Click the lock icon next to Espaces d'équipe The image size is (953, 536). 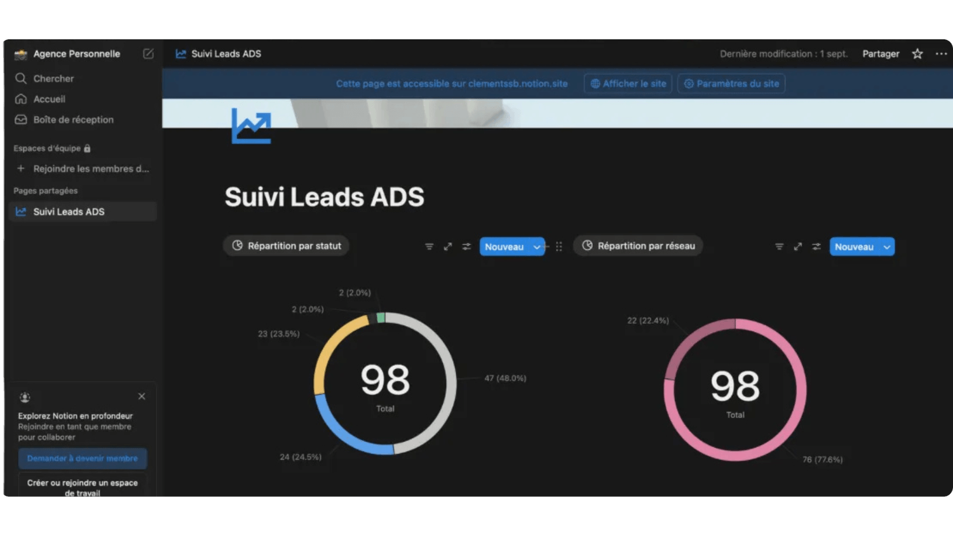(87, 149)
